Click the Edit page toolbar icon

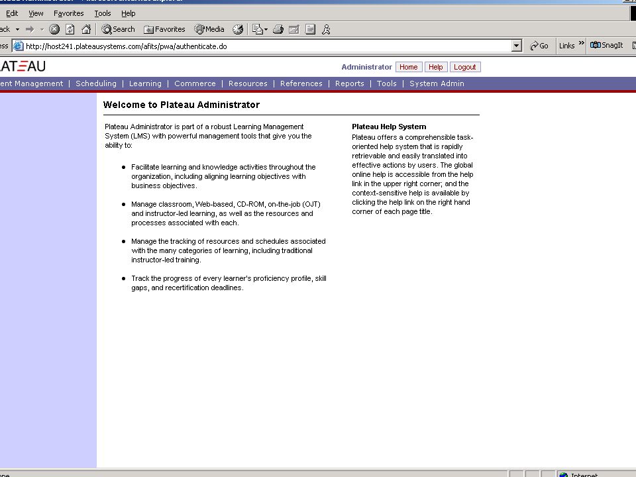[x=294, y=29]
